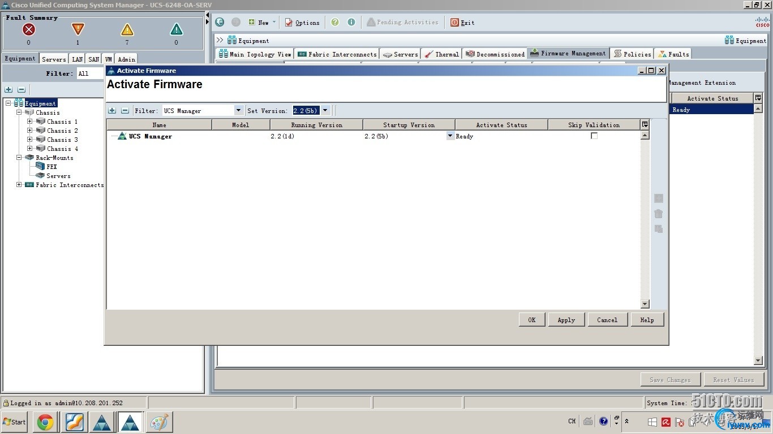Open the Set Version dropdown showing 2.2(5b)

tap(325, 111)
